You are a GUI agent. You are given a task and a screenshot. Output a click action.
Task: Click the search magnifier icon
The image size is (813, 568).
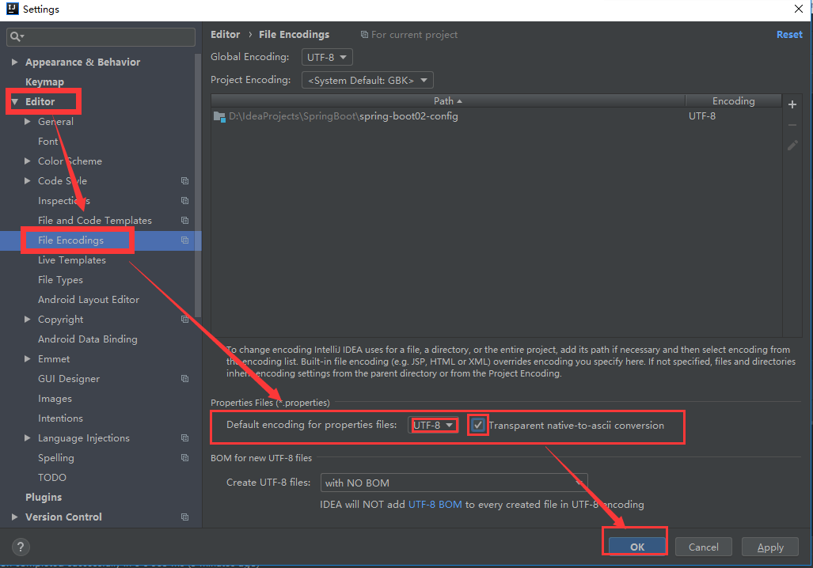[x=15, y=36]
